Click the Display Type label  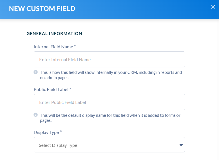pyautogui.click(x=46, y=132)
